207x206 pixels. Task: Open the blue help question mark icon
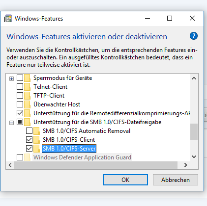[194, 36]
